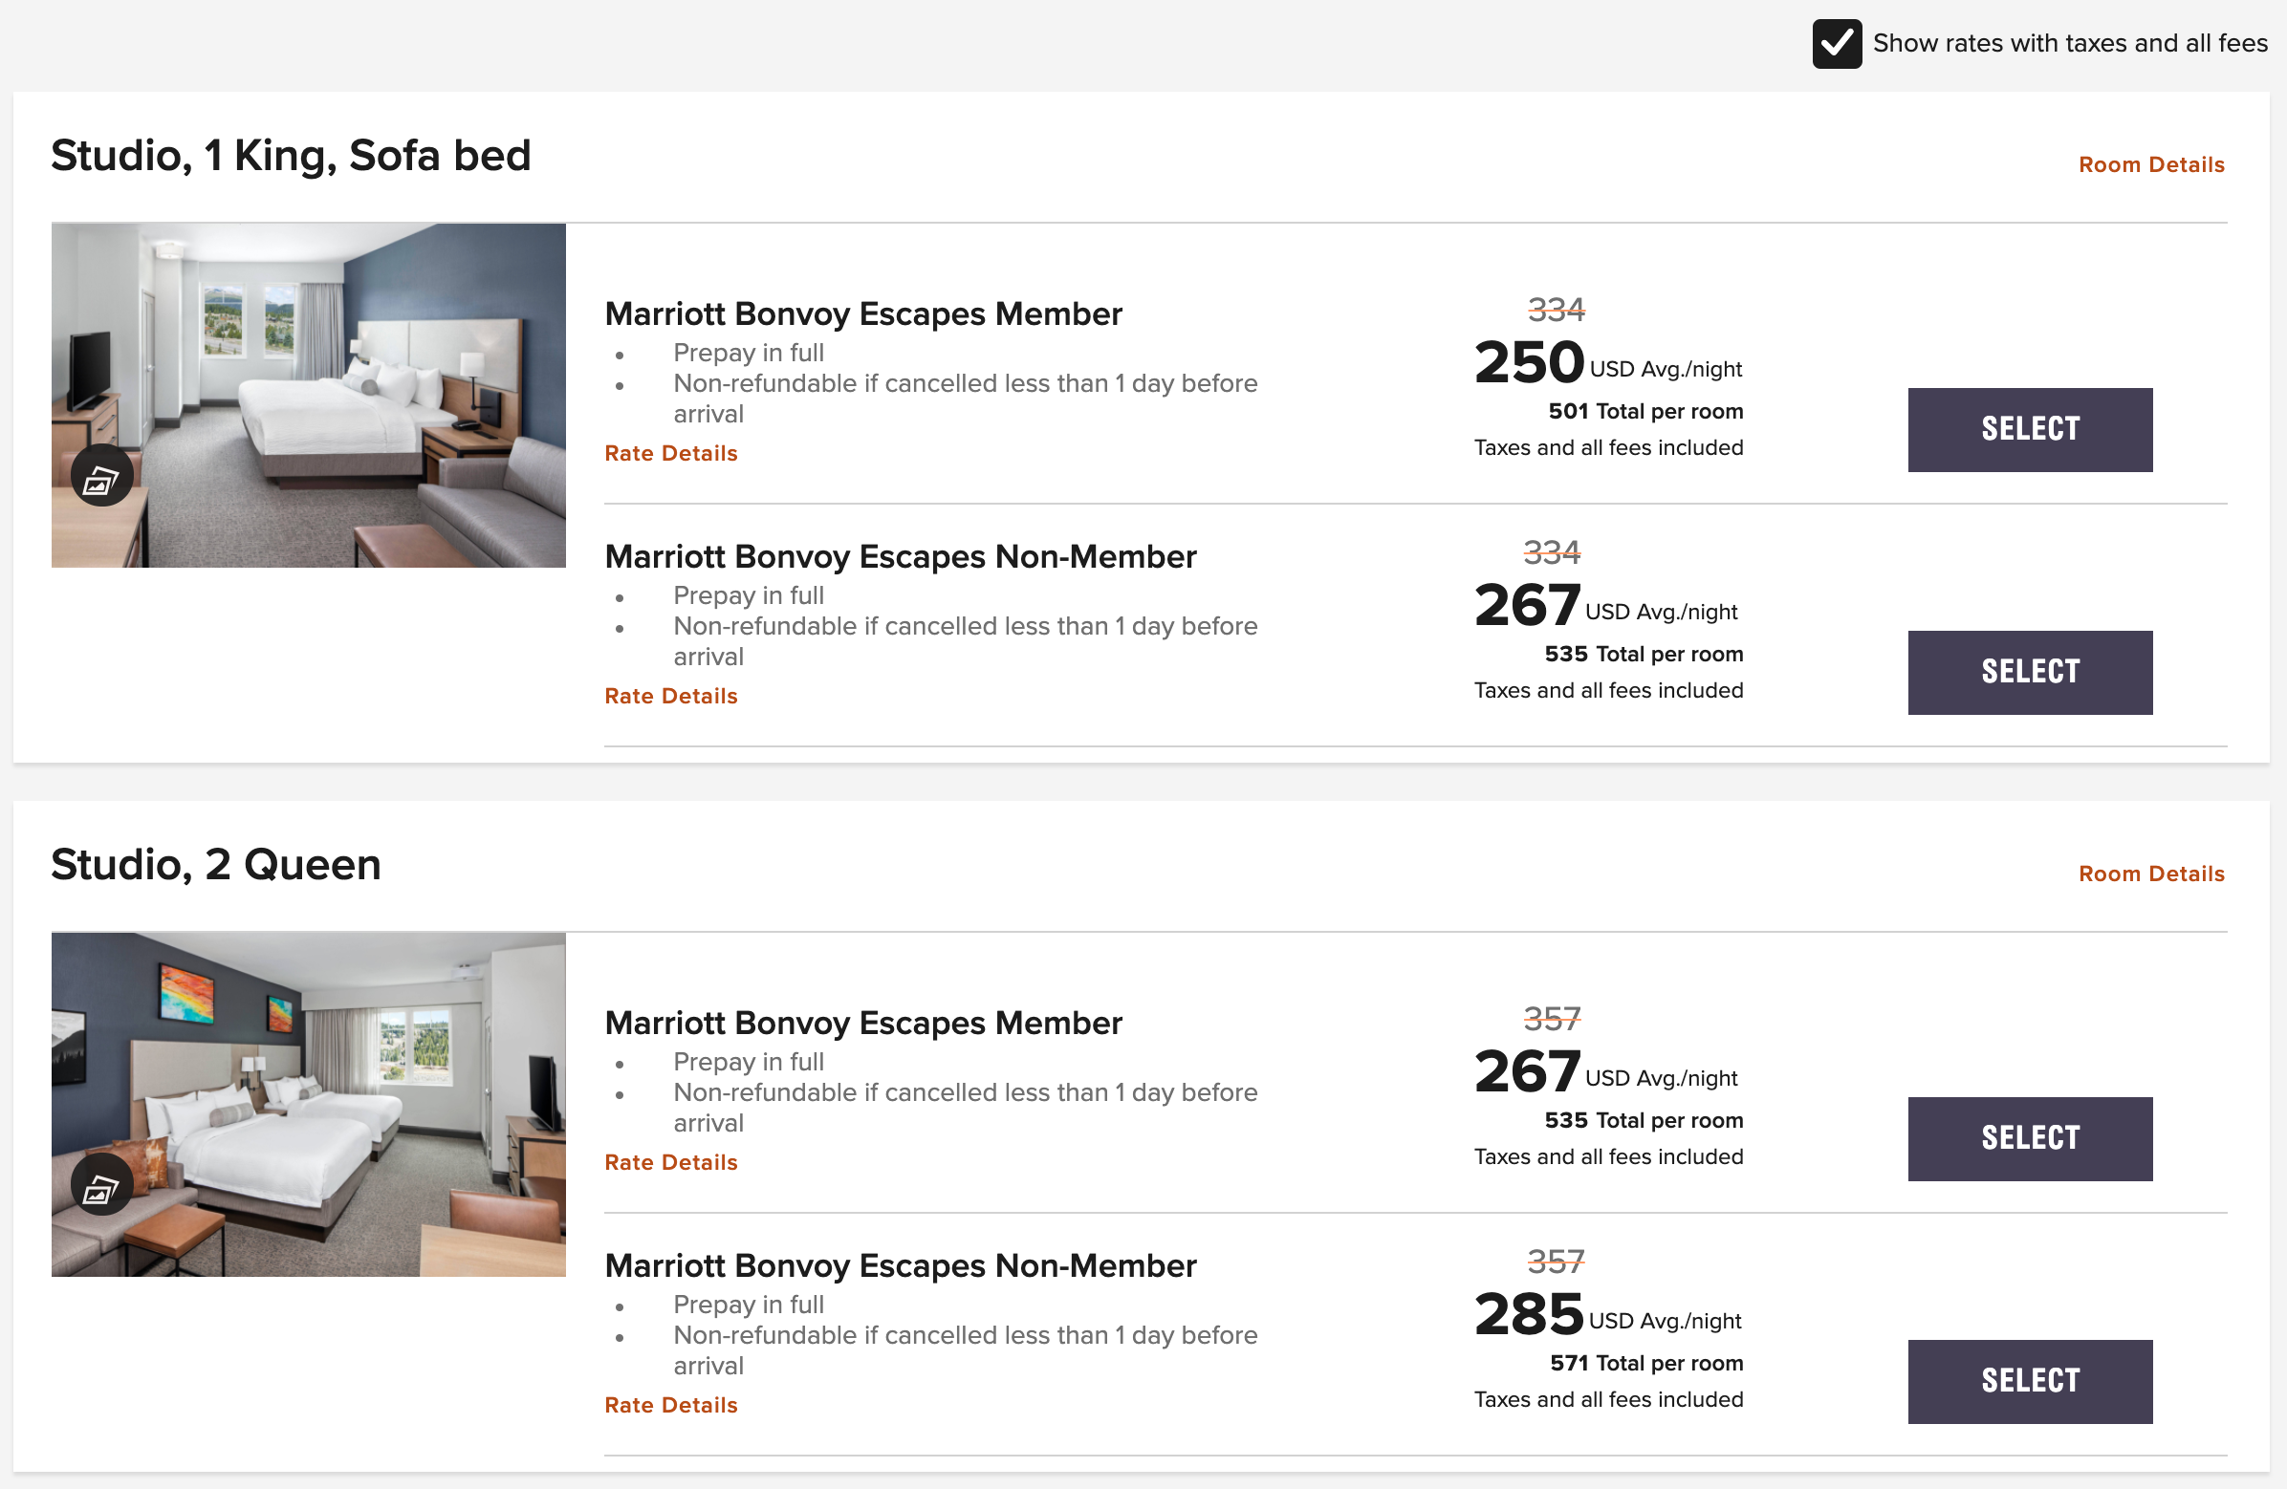View Rate Details for 2 Queen Non-Member rate
The width and height of the screenshot is (2287, 1489).
click(x=671, y=1406)
